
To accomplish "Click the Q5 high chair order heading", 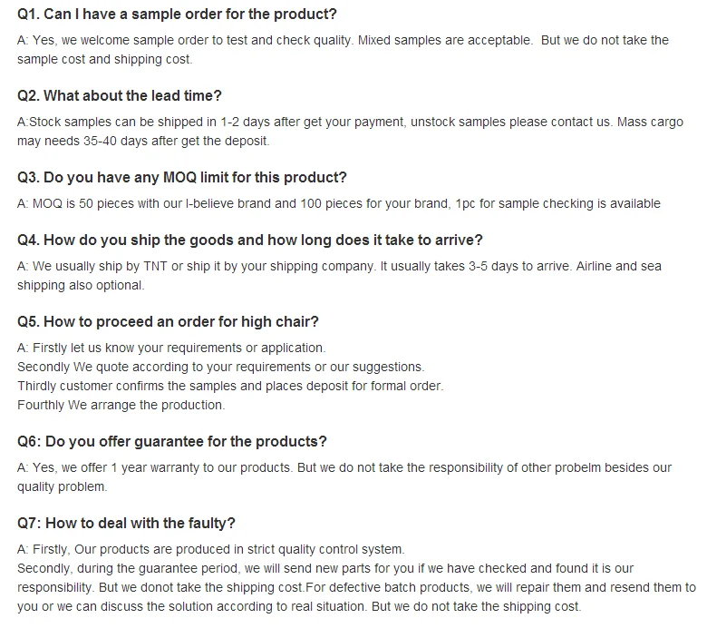I will (x=168, y=322).
